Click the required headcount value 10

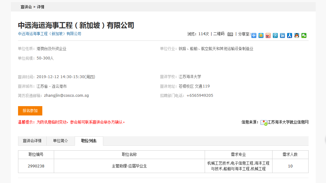(290, 166)
